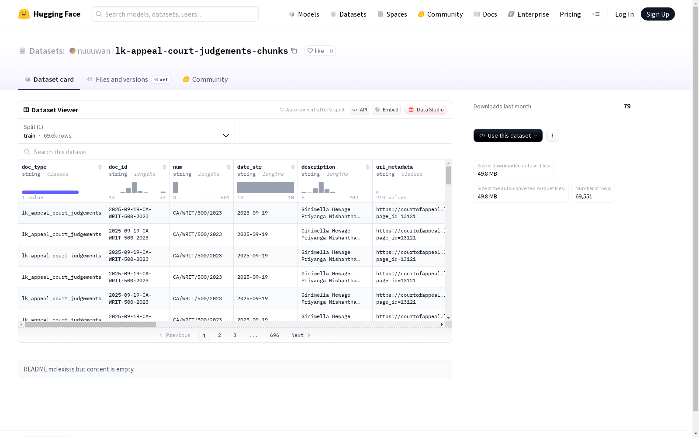Click the Datasets breadcrumb icon
This screenshot has height=437, width=699.
pos(22,51)
